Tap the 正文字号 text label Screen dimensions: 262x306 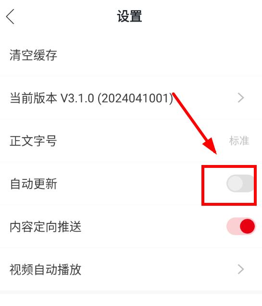click(34, 141)
